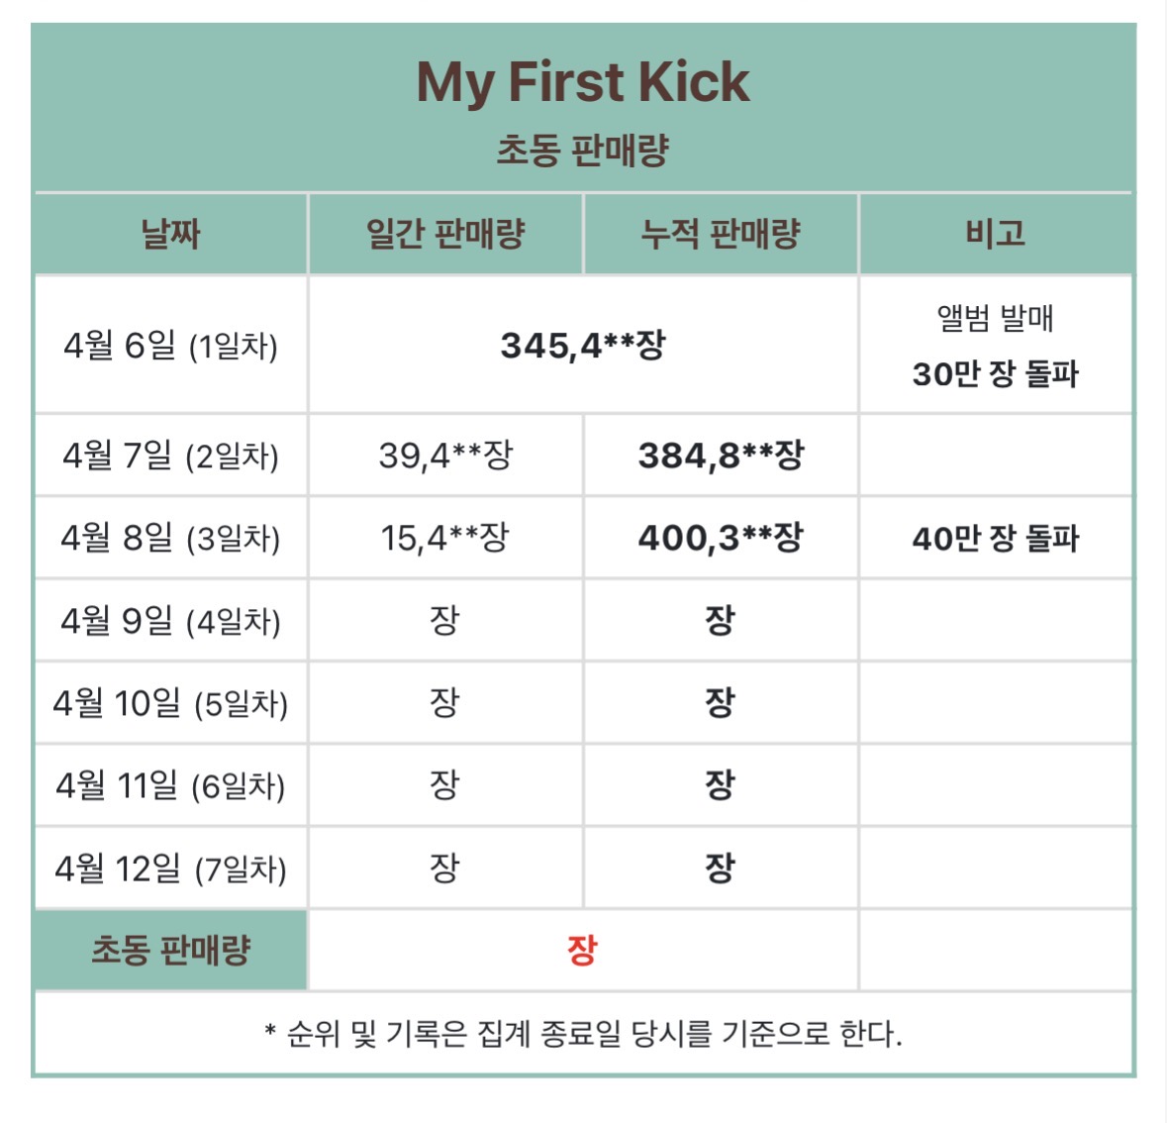Click the 39,4**장 daily sales cell
The width and height of the screenshot is (1167, 1123).
coord(445,455)
